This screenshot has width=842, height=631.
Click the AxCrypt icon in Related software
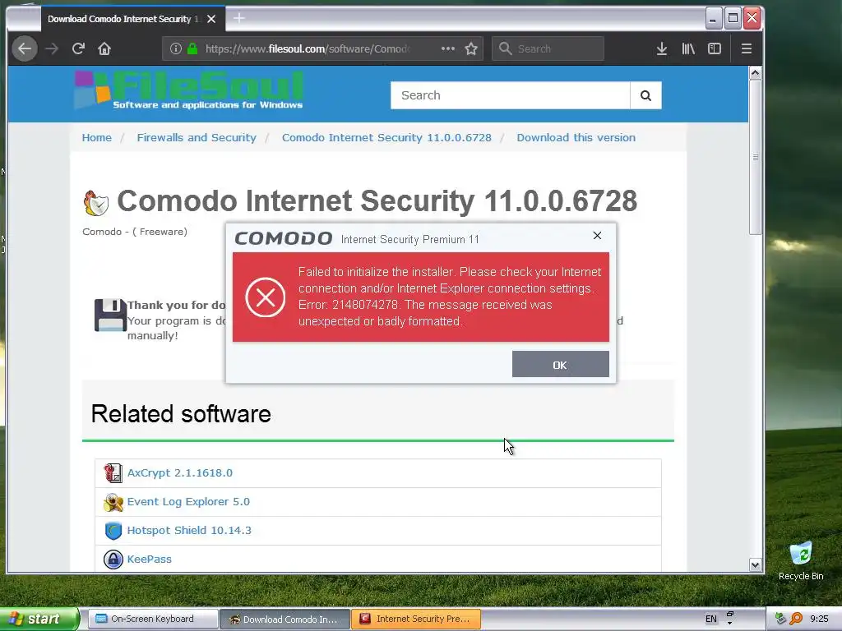(x=113, y=472)
